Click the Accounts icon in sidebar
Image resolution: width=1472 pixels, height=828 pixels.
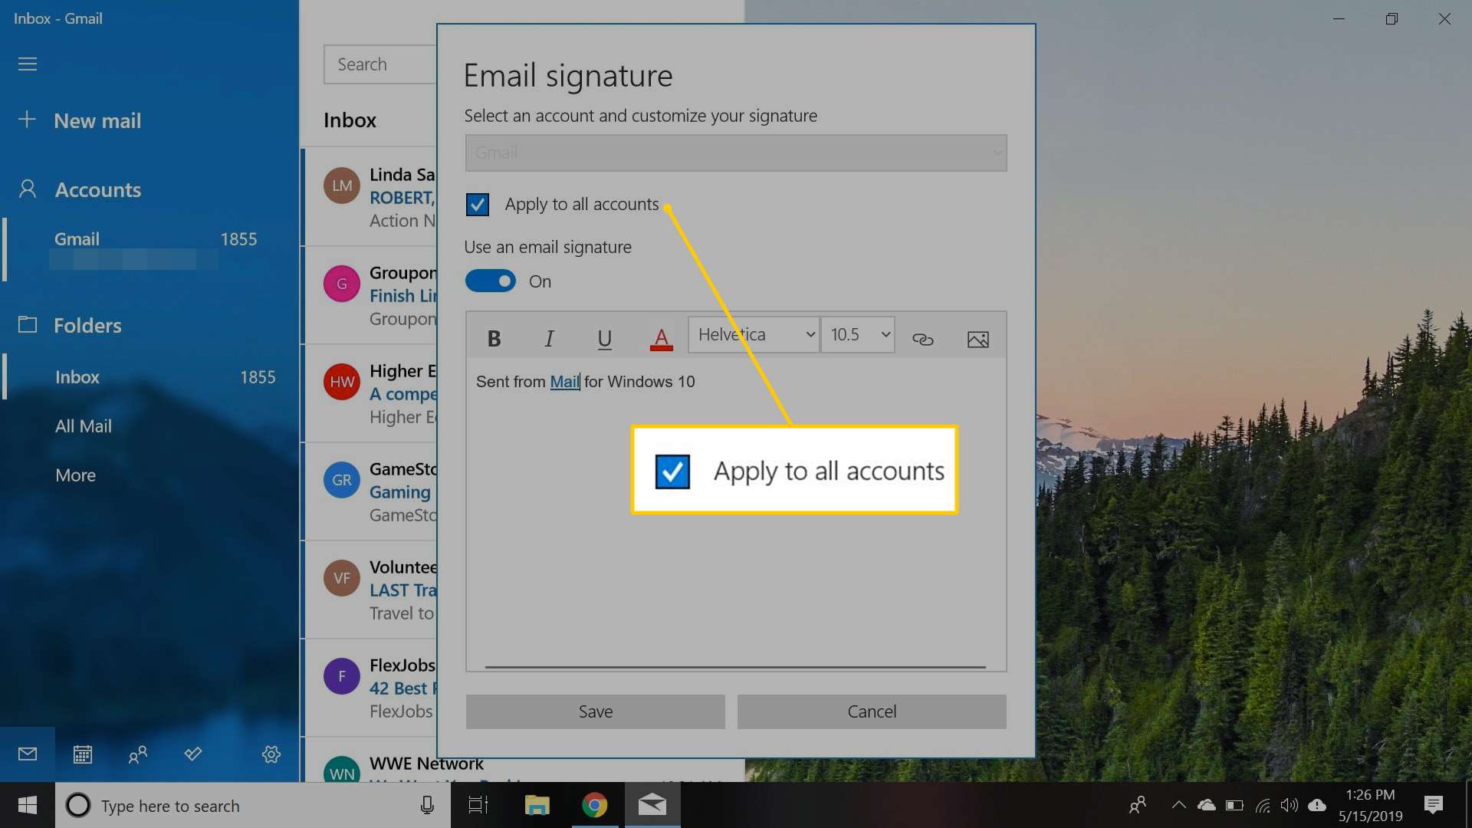point(28,189)
